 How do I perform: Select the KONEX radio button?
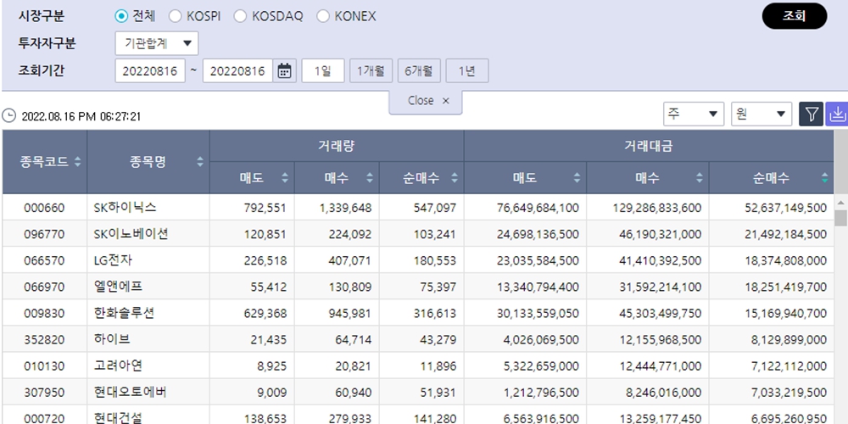(323, 16)
